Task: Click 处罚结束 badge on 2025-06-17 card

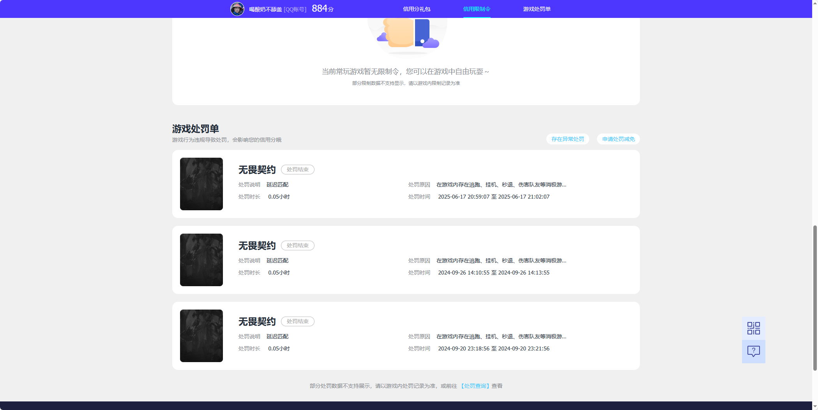Action: pyautogui.click(x=298, y=169)
